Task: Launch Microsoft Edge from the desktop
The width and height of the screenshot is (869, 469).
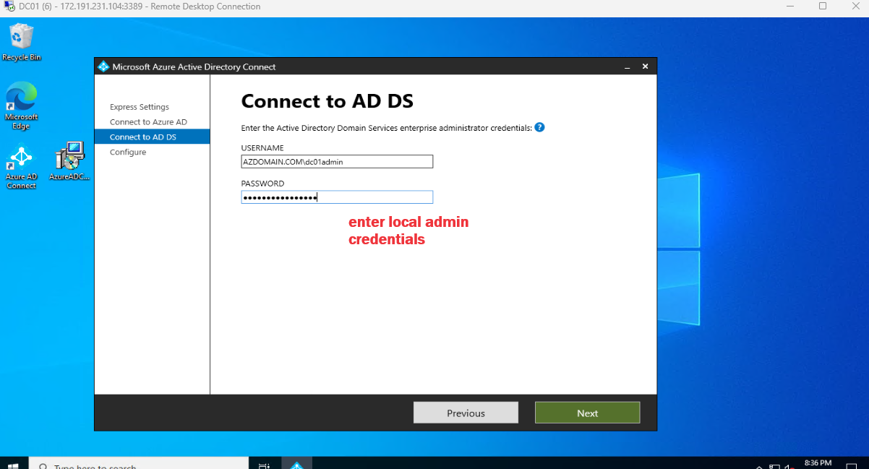Action: click(x=21, y=106)
